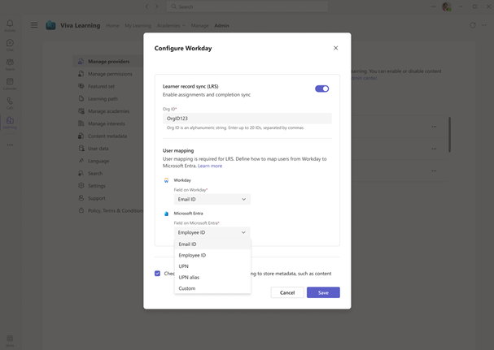Open the user profile avatar
Screen dimensions: 494x350
tap(447, 6)
